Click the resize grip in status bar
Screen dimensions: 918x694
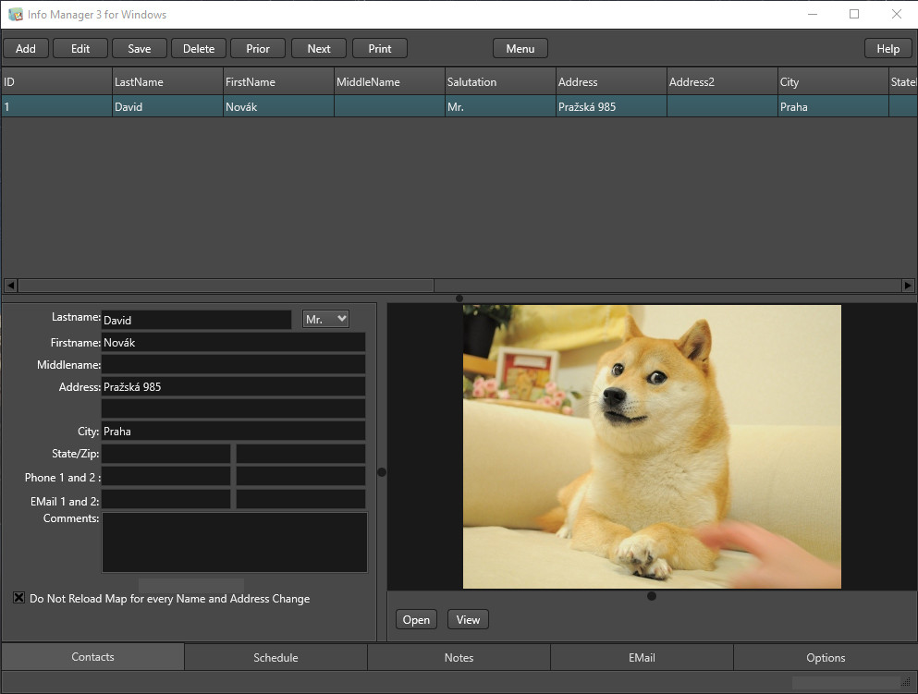[x=905, y=682]
